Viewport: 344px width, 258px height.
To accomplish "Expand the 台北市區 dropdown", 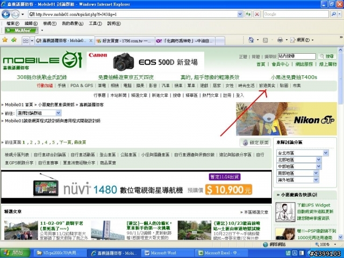I will (303, 153).
